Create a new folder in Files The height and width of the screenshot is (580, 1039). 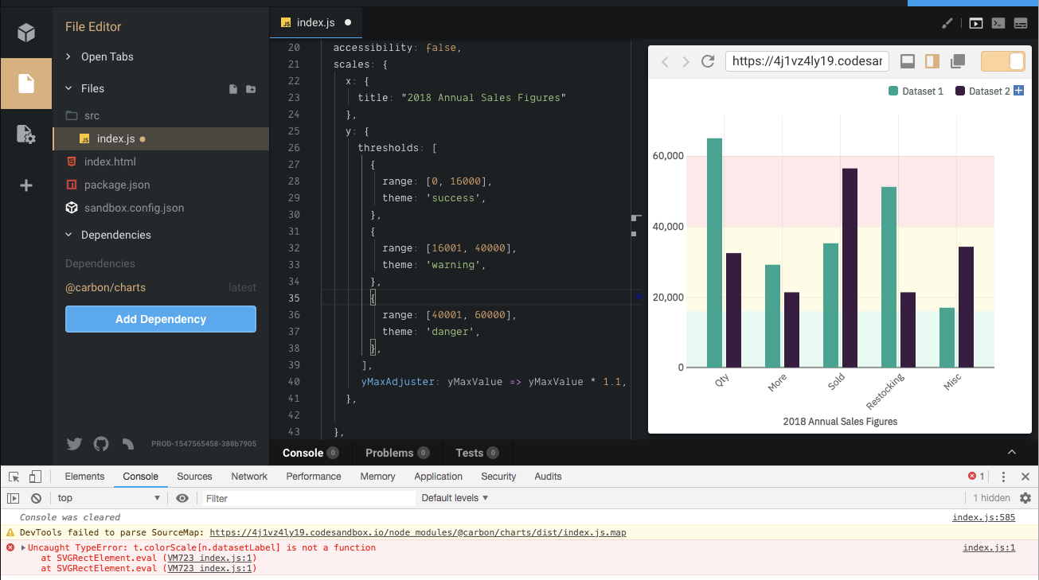click(251, 89)
